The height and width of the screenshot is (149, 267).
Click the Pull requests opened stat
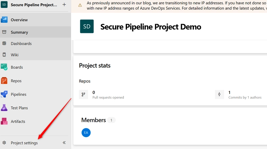tap(108, 95)
